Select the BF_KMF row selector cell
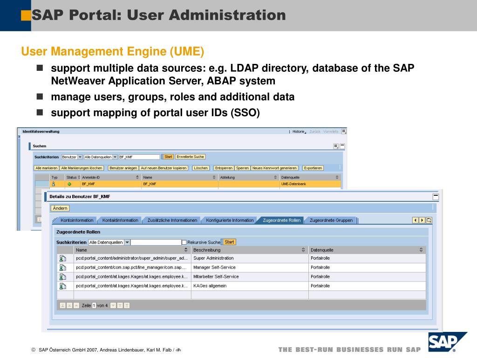The height and width of the screenshot is (358, 477). (x=42, y=184)
